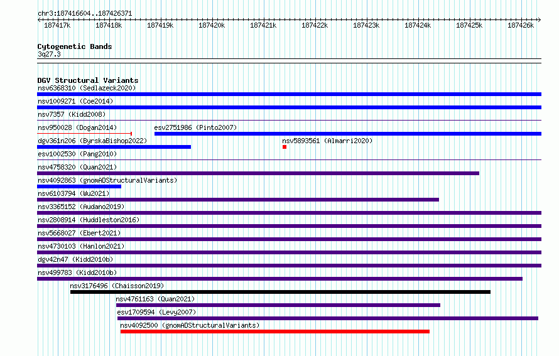Click the blue bar under esv2751986 (Pinto2007)
The height and width of the screenshot is (356, 559).
[348, 134]
